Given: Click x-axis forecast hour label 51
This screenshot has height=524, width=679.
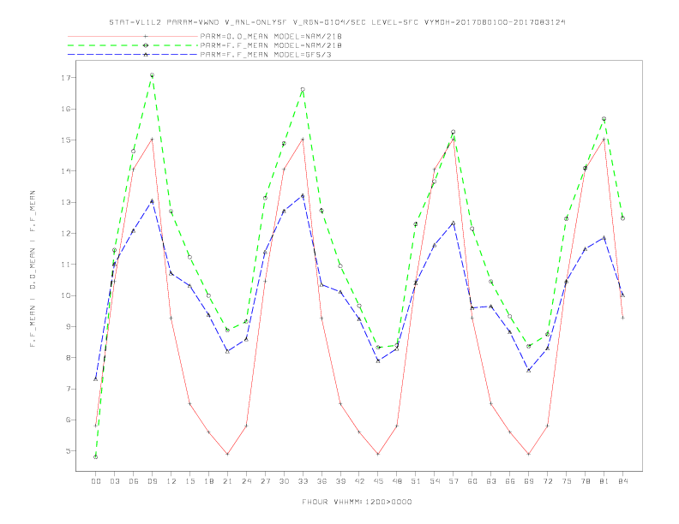Looking at the screenshot, I should pos(416,481).
